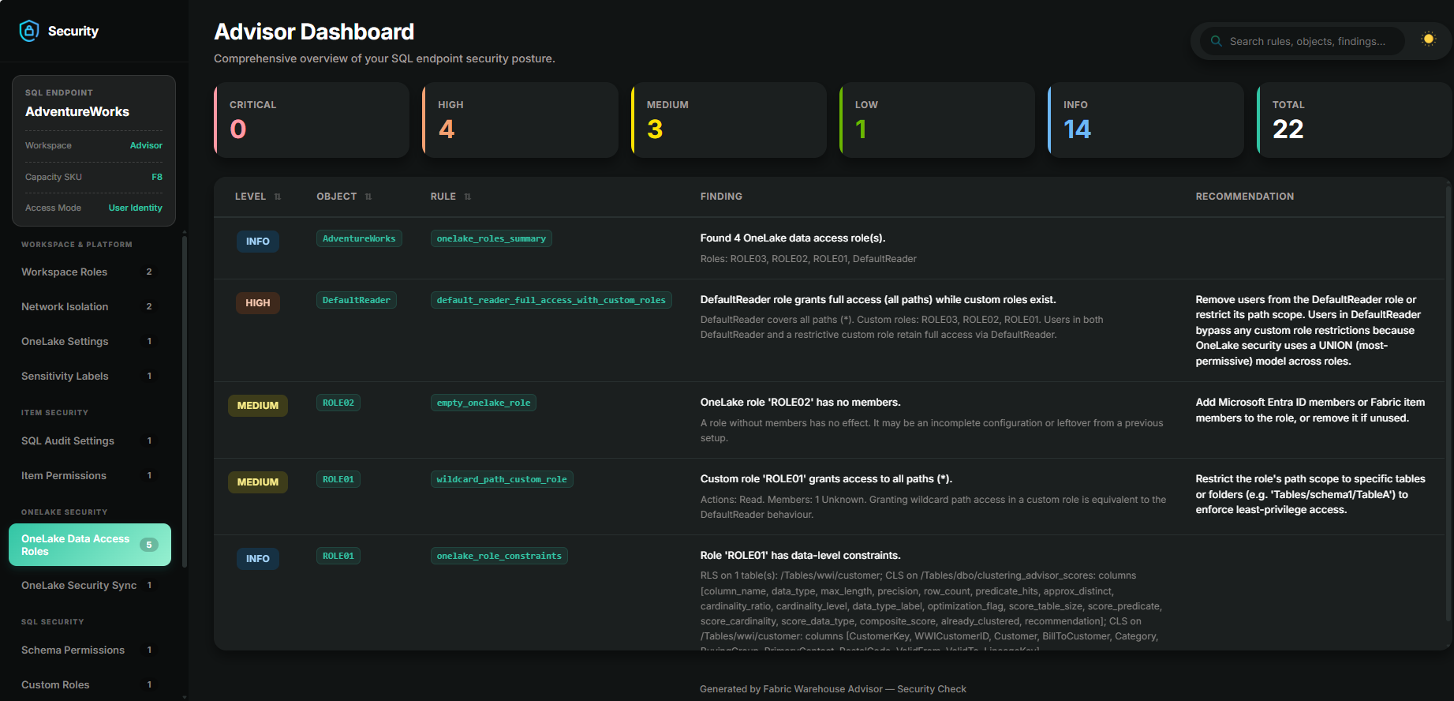Click the onelake_roles_summary rule tag
The width and height of the screenshot is (1454, 701).
[492, 238]
